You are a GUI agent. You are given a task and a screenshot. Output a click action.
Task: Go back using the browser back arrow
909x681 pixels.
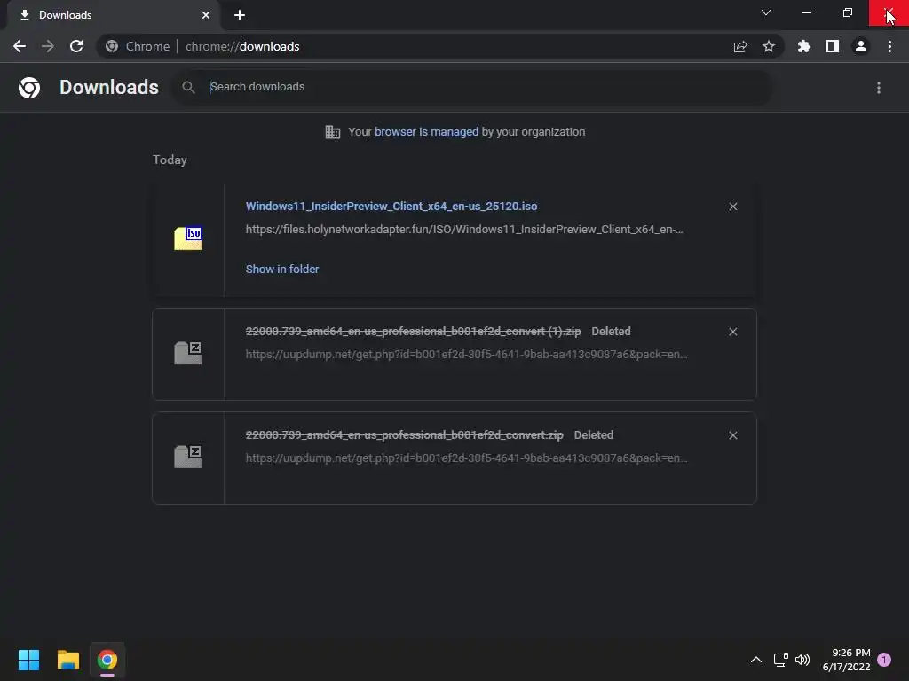pyautogui.click(x=20, y=46)
